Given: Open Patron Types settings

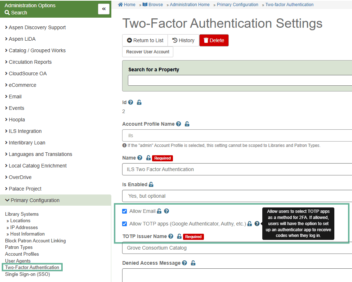Looking at the screenshot, I should point(19,247).
